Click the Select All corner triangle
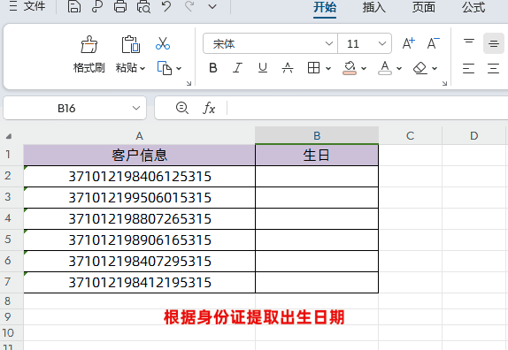Image resolution: width=508 pixels, height=350 pixels. 9,136
